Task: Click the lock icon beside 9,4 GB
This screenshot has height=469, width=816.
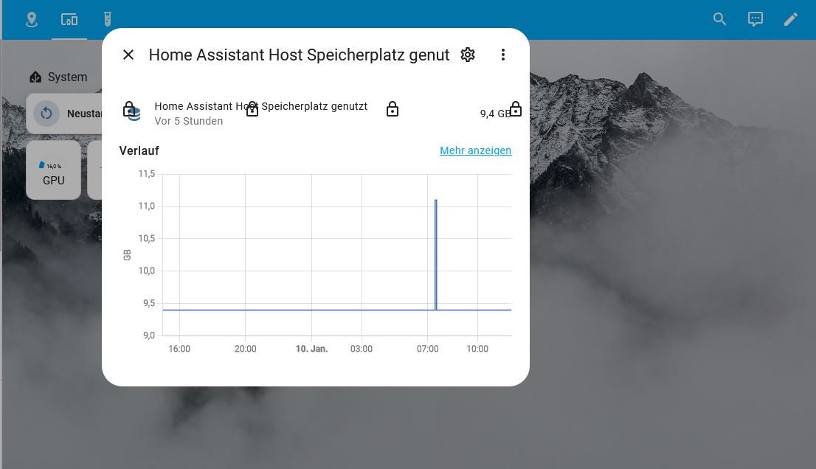Action: click(x=515, y=108)
